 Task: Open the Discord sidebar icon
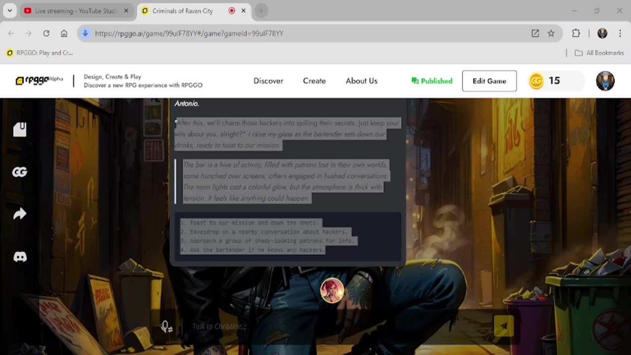[x=20, y=256]
